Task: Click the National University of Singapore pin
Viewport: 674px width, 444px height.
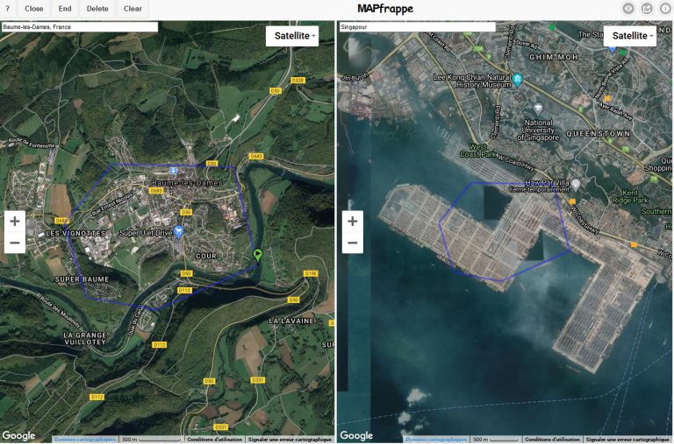Action: pyautogui.click(x=538, y=108)
